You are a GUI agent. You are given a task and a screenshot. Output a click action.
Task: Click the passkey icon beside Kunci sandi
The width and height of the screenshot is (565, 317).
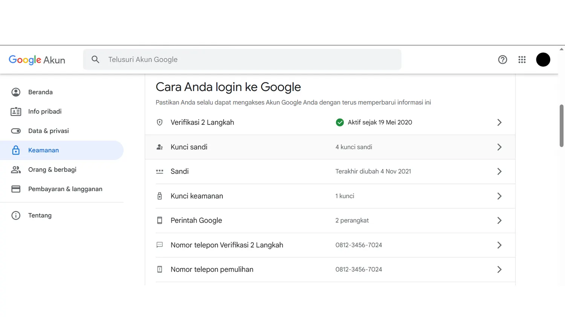tap(160, 147)
